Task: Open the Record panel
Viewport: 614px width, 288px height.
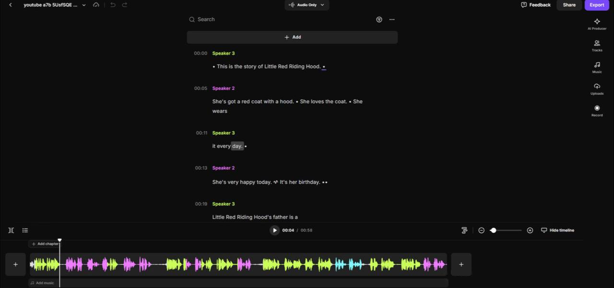Action: (x=597, y=111)
